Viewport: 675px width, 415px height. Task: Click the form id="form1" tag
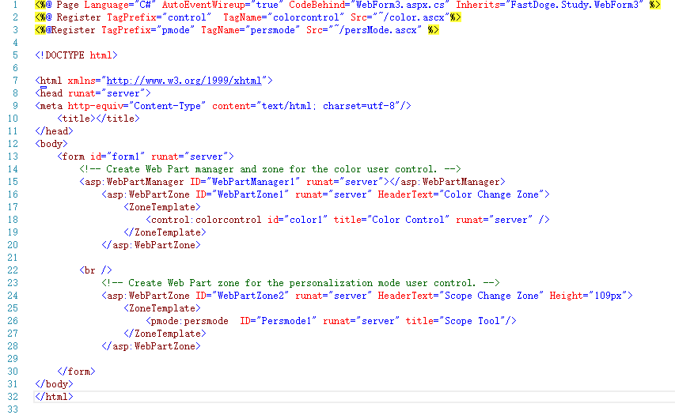[146, 157]
